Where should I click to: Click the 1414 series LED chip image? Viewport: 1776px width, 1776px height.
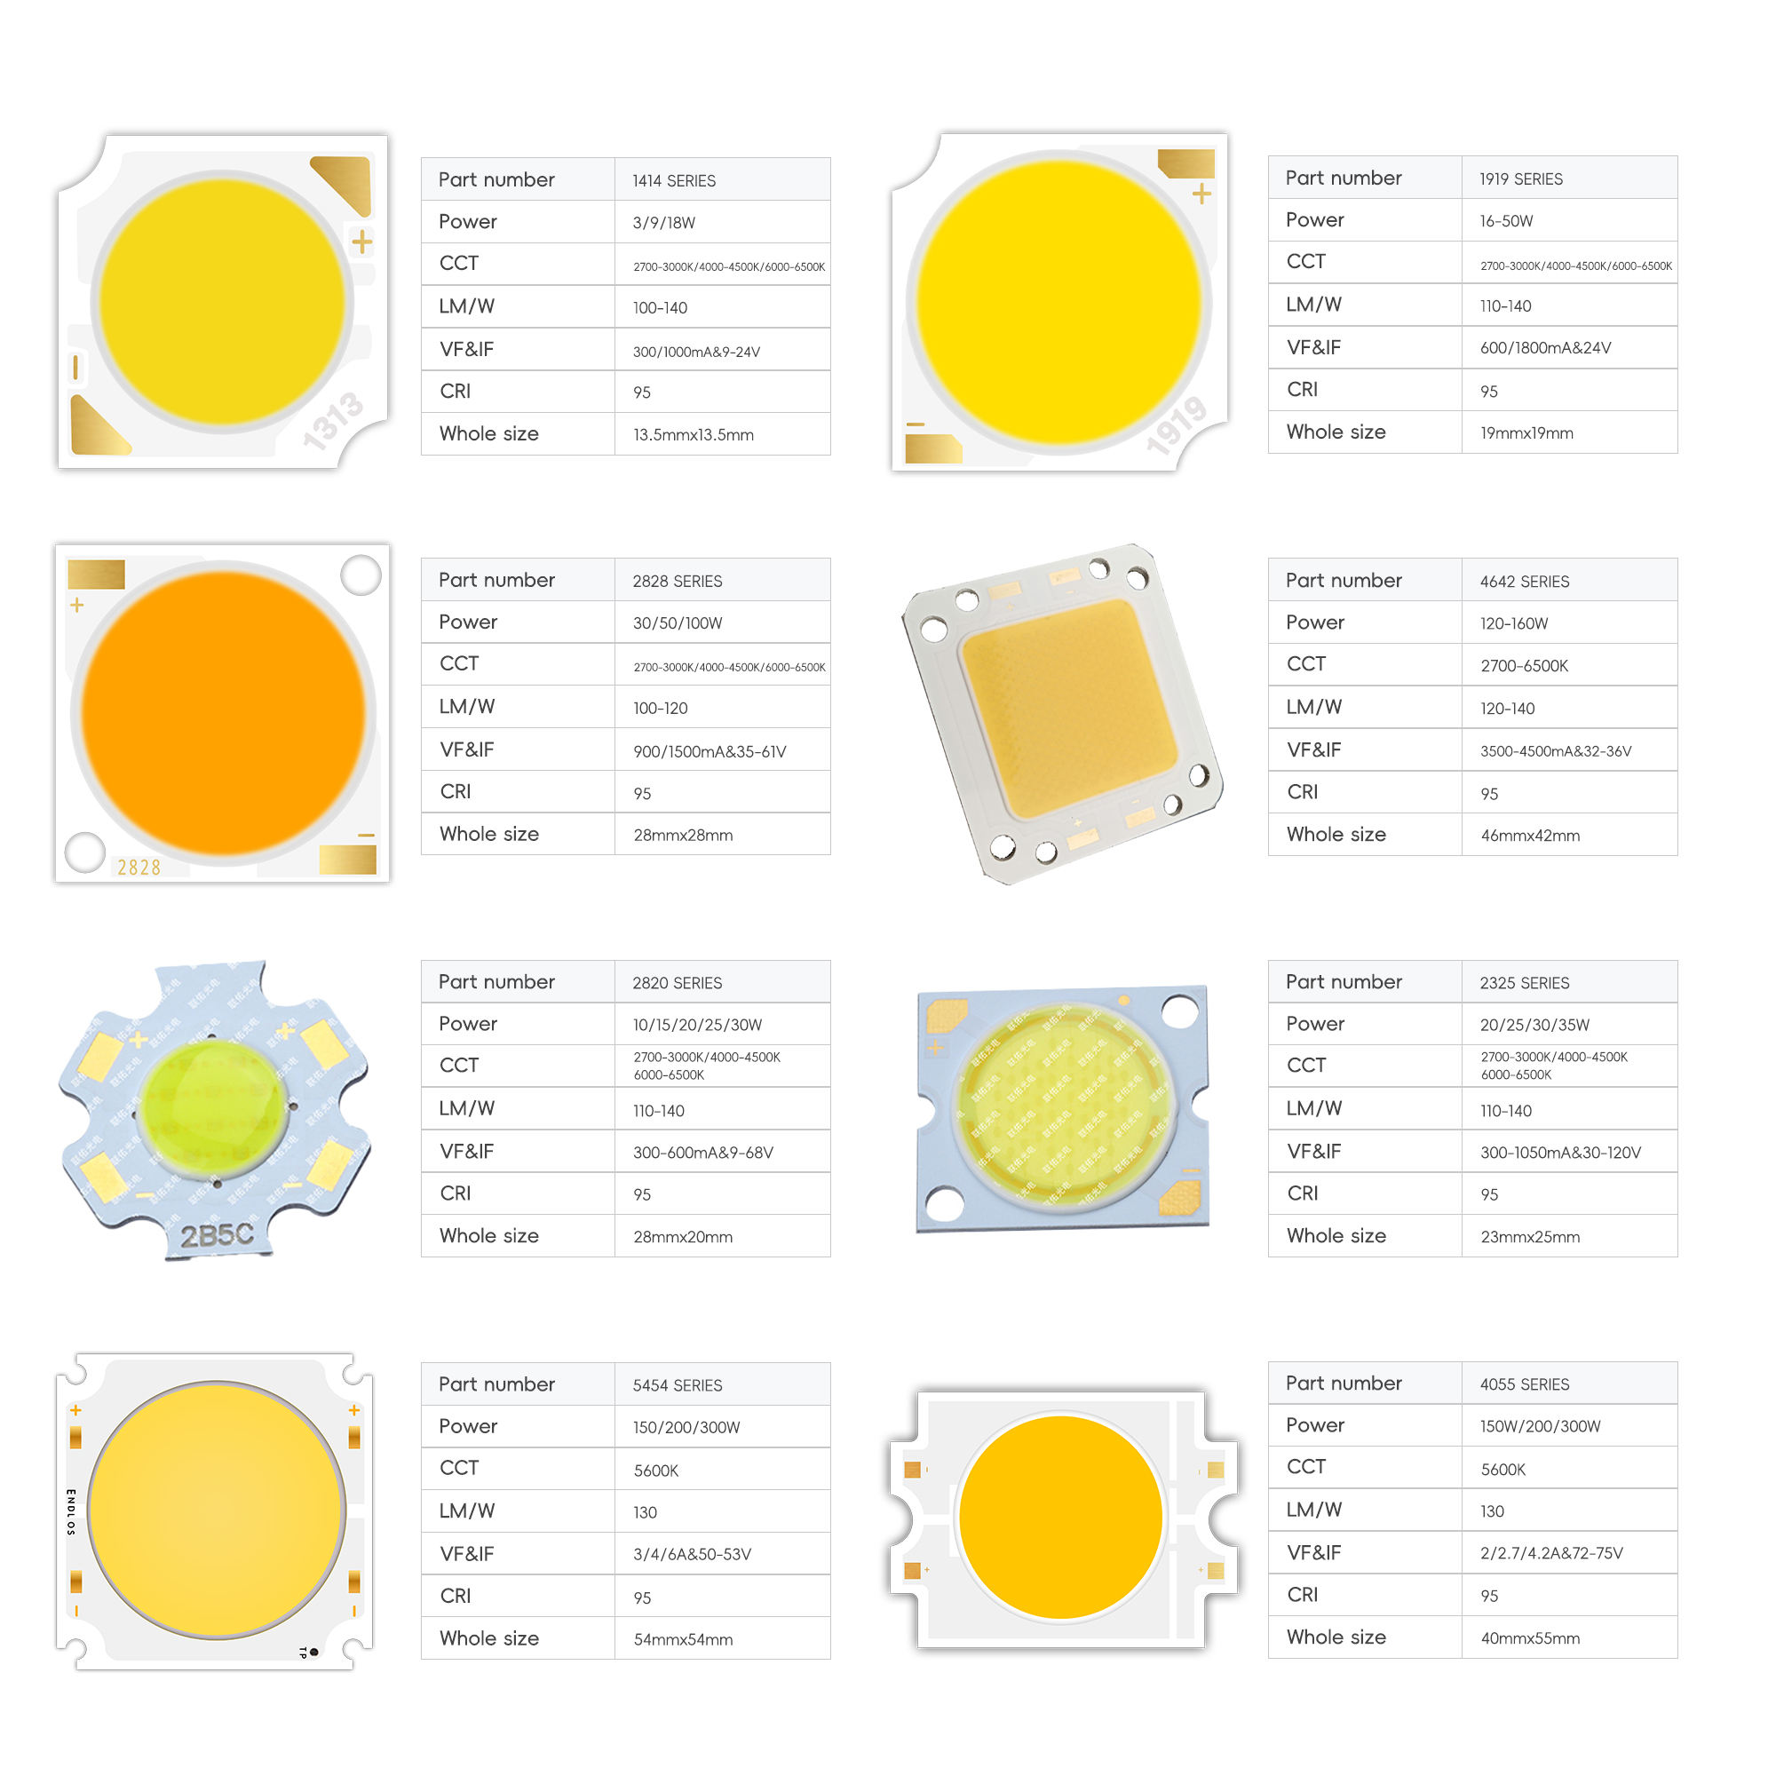tap(223, 303)
